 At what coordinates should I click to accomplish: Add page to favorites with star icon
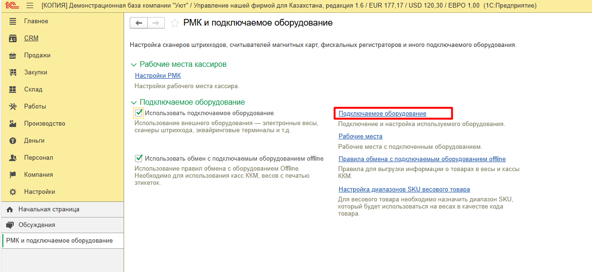pos(174,23)
